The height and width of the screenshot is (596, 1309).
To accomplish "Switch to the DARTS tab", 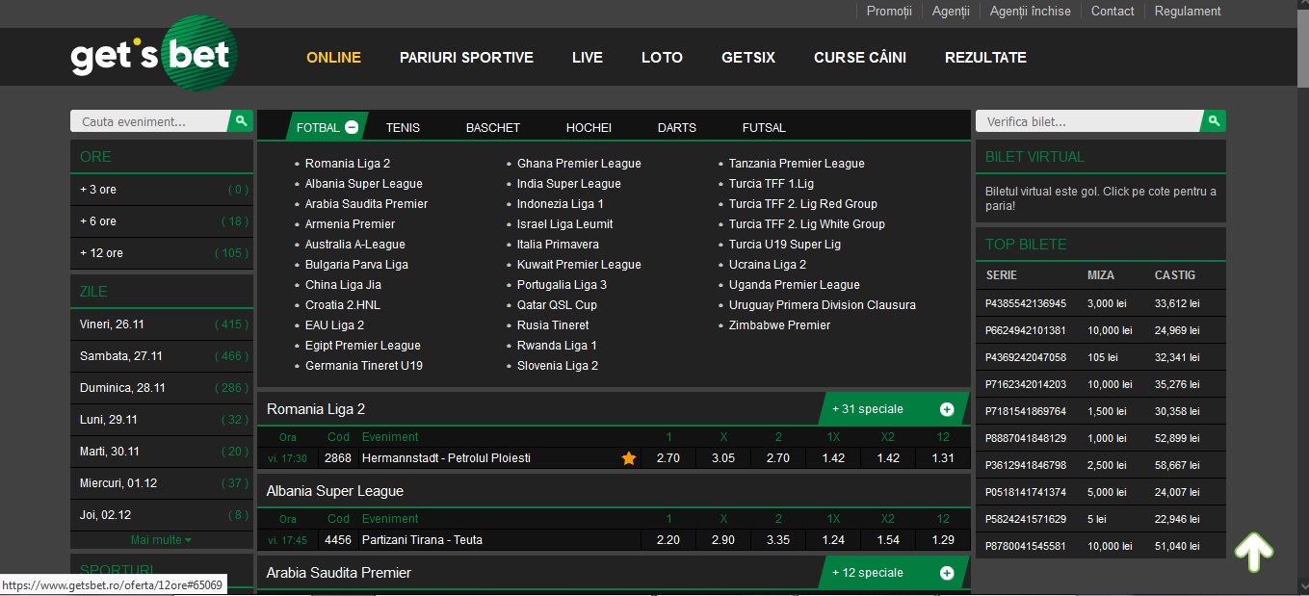I will [677, 127].
